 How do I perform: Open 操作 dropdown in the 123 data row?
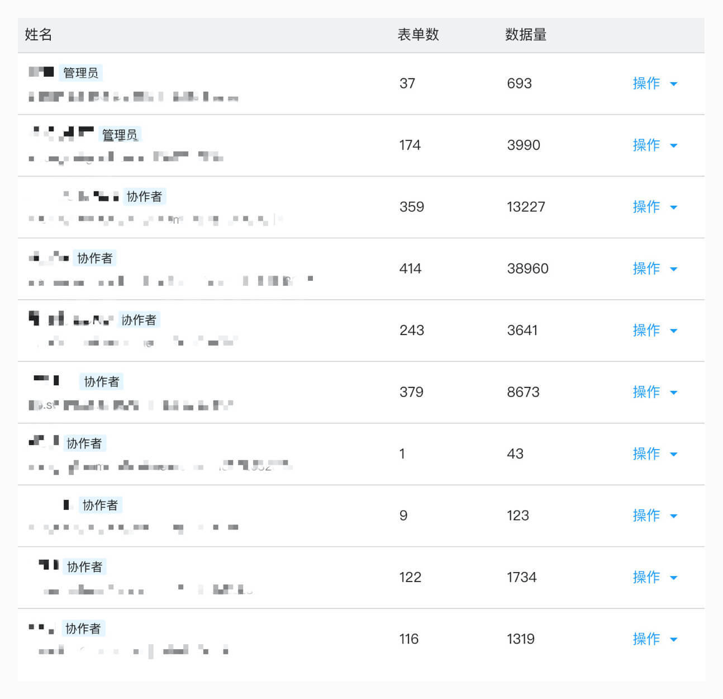(x=654, y=516)
